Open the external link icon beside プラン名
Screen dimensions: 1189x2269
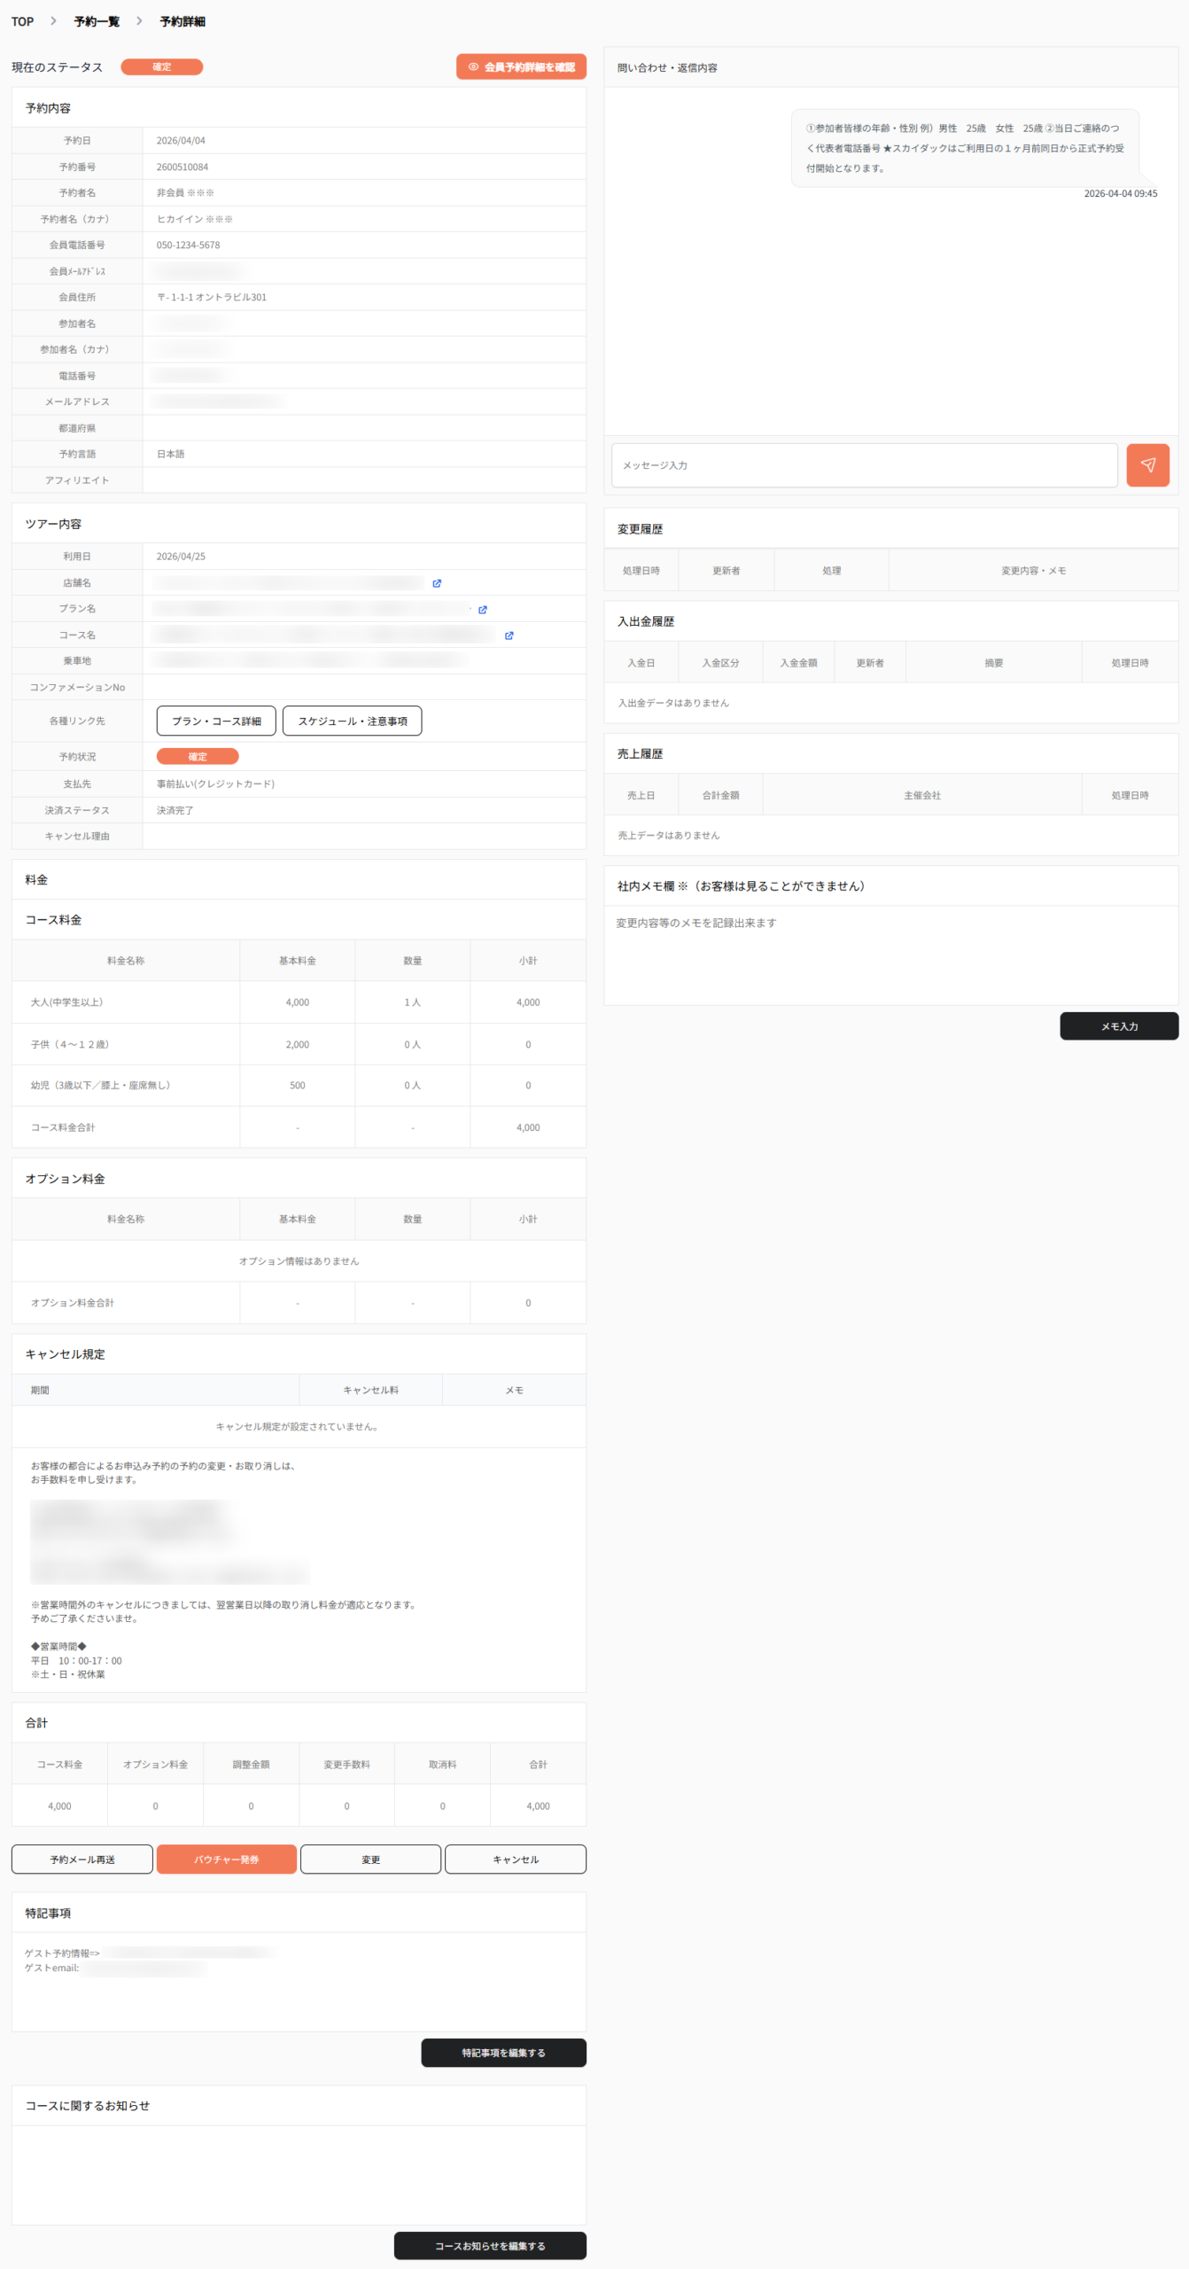(483, 610)
